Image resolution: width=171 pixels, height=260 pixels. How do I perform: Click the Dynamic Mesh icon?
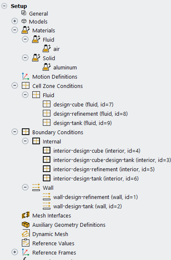pos(26,234)
